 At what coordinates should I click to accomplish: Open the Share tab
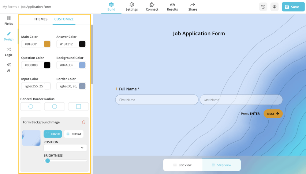click(192, 7)
